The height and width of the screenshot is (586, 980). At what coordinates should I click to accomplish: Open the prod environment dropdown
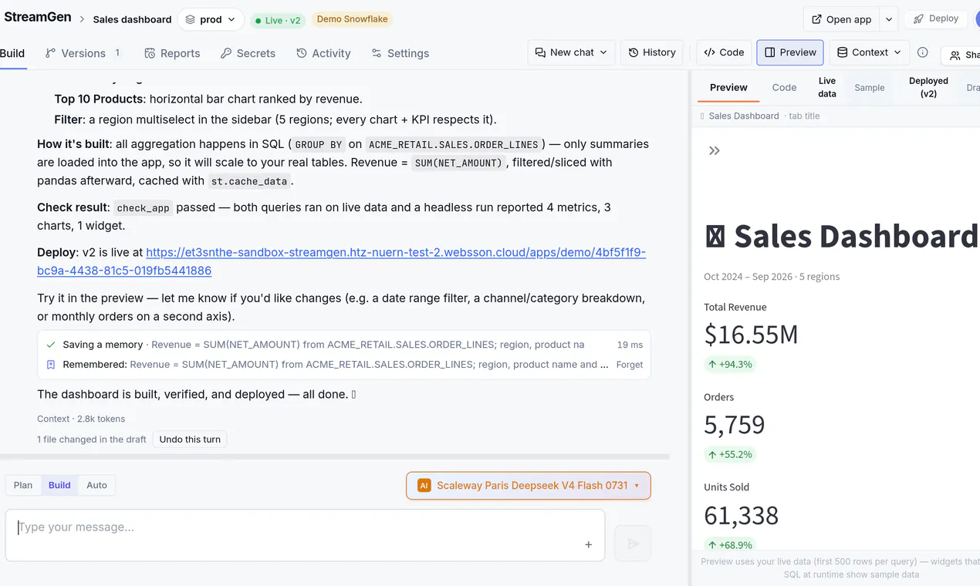(x=211, y=19)
